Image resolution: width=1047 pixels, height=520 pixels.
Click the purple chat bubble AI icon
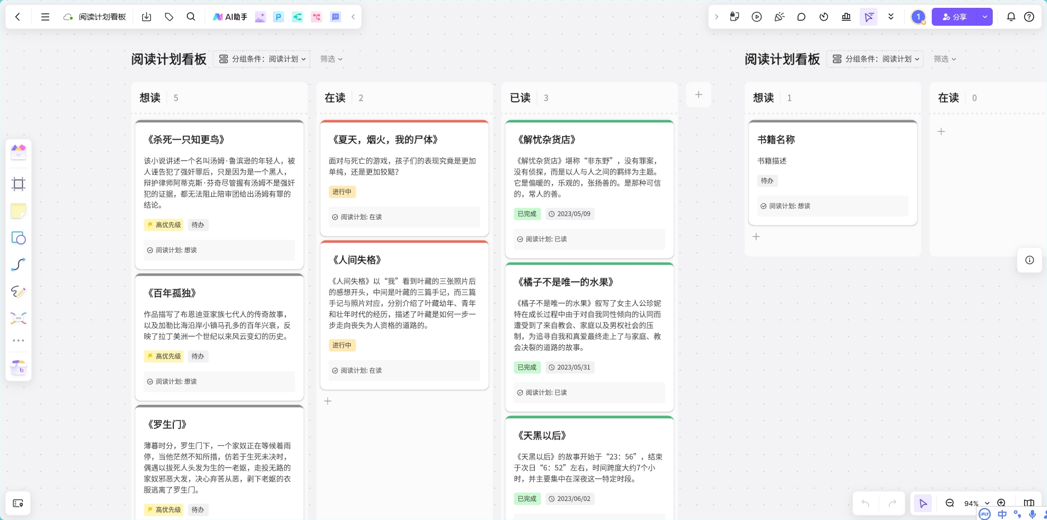[336, 17]
